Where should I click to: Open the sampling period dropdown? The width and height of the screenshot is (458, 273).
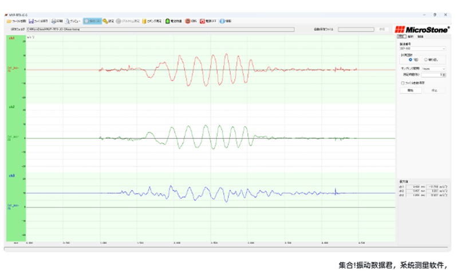(433, 69)
